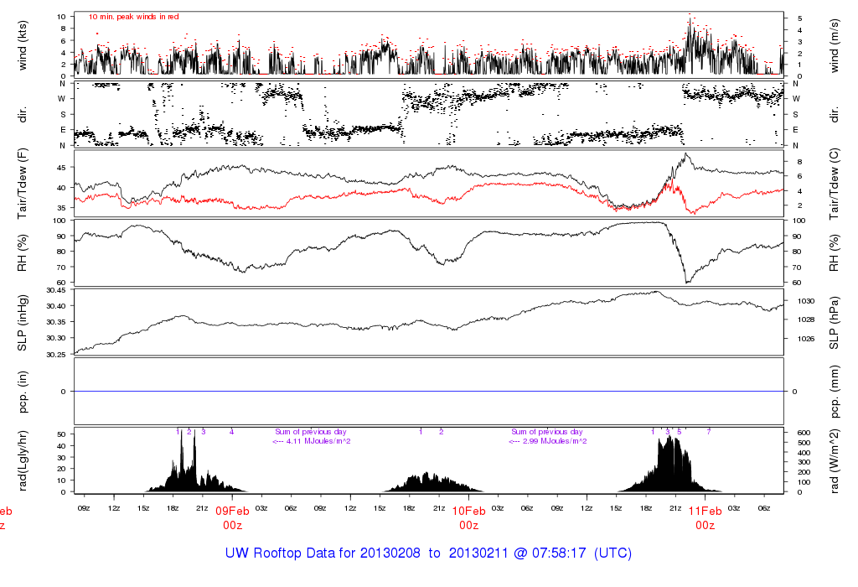Click the 'RH (%)' label on the right side
The width and height of the screenshot is (858, 587).
pyautogui.click(x=834, y=253)
